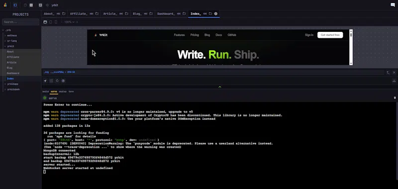Click Docs link in preview navbar
398x189 pixels.
click(218, 35)
